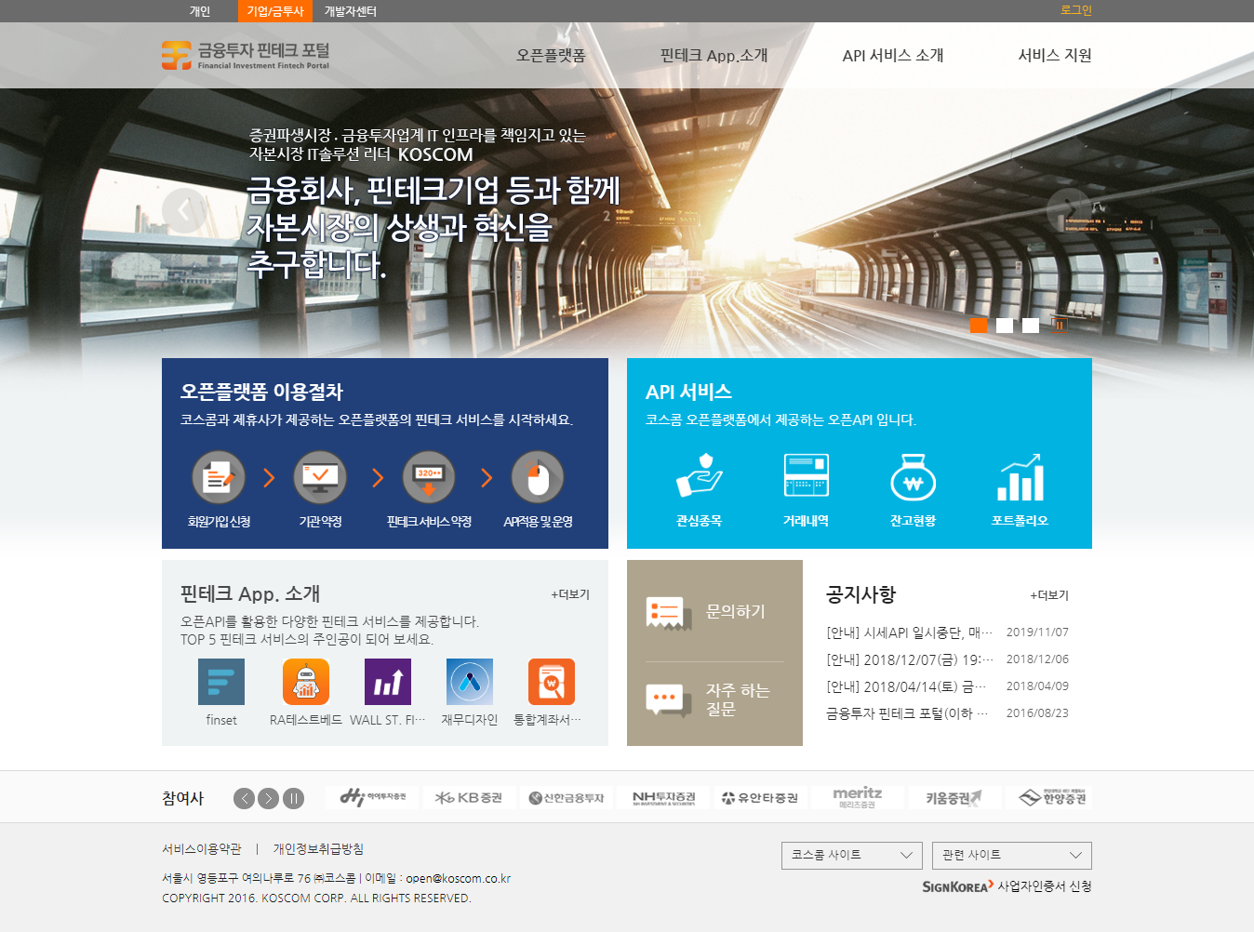Launch the RA테스트베드 robot app icon
The height and width of the screenshot is (932, 1254).
[306, 682]
